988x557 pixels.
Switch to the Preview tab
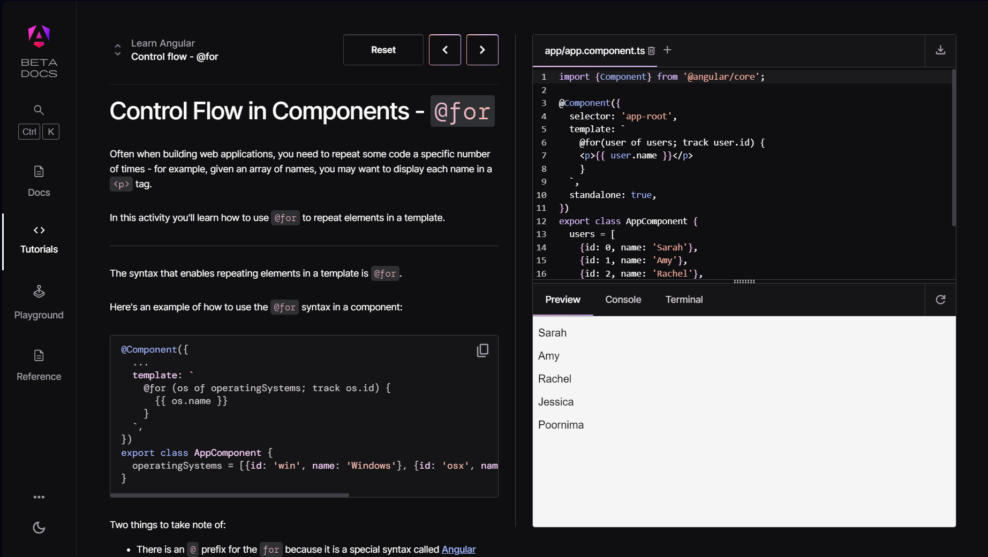[x=563, y=300]
